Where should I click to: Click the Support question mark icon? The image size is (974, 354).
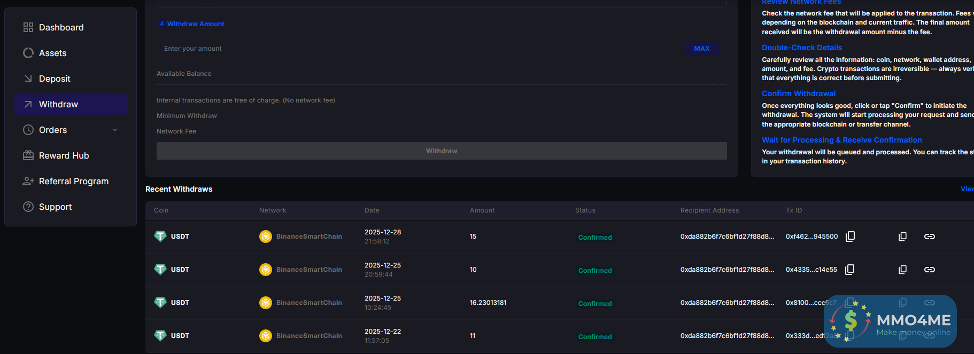(x=28, y=207)
